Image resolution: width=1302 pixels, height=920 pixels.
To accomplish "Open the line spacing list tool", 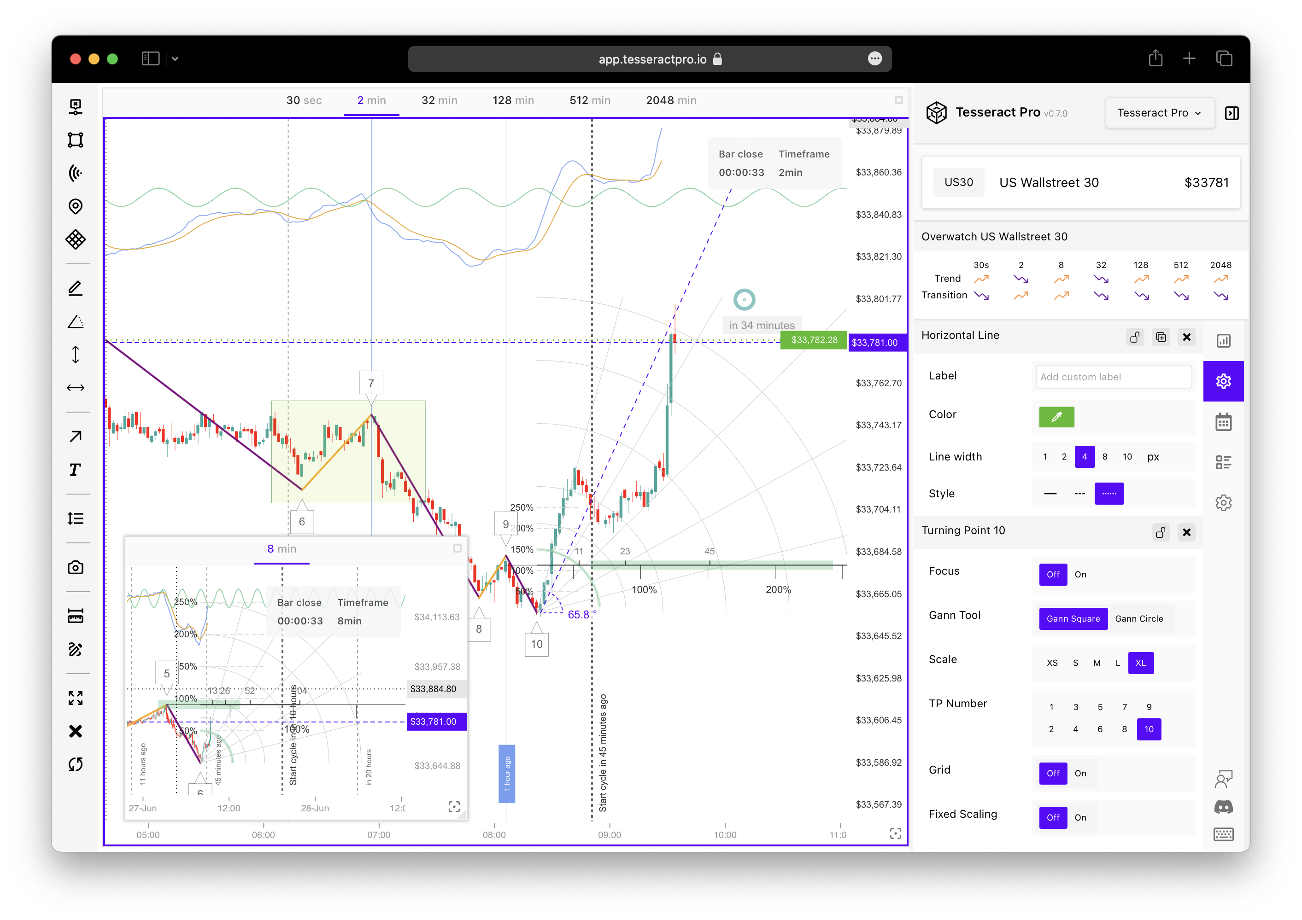I will [x=76, y=518].
